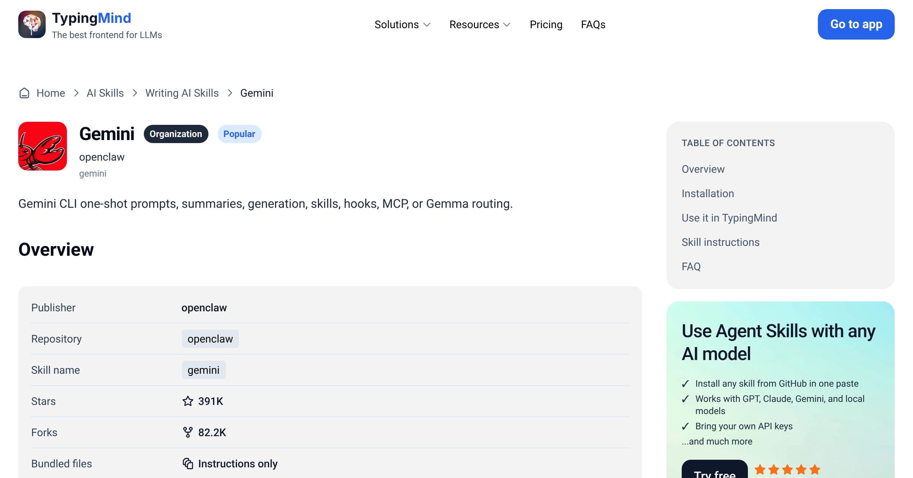
Task: Click the openclaw author name under title
Action: 102,157
